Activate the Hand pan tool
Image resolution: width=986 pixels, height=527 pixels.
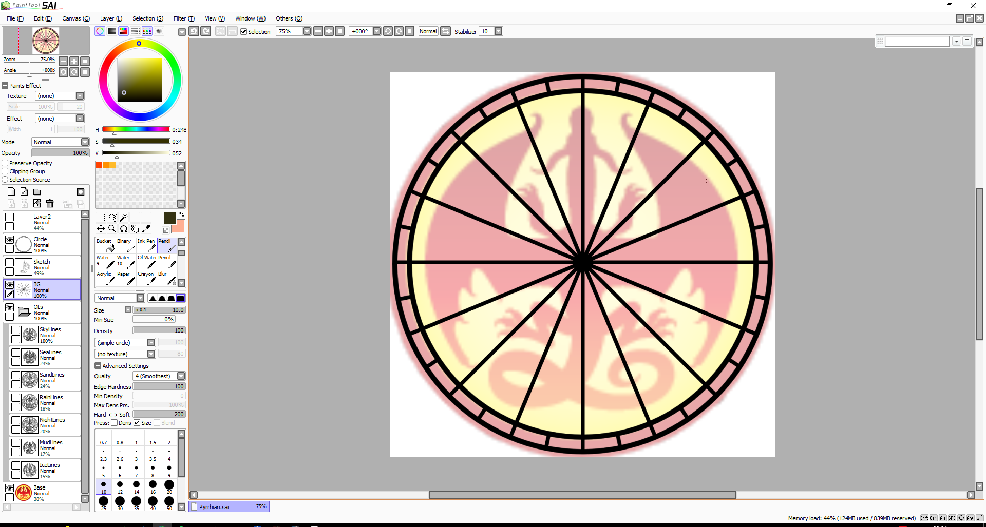[x=135, y=229]
